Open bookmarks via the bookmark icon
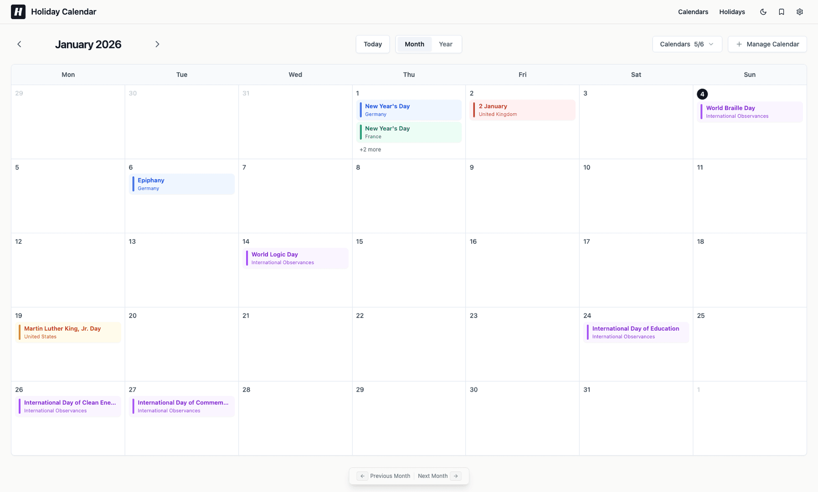This screenshot has width=818, height=492. click(782, 11)
